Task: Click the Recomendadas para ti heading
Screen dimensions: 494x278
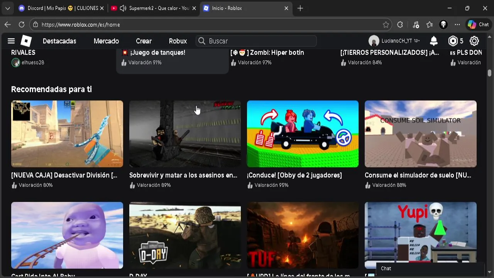Action: [x=51, y=89]
